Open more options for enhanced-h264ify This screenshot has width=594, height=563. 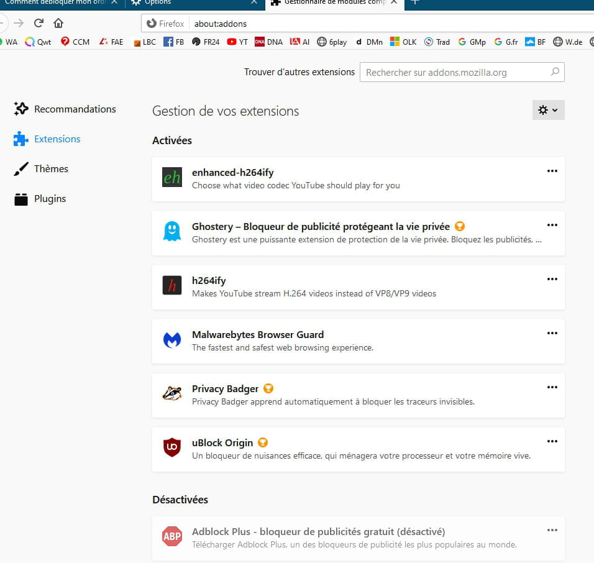tap(552, 171)
